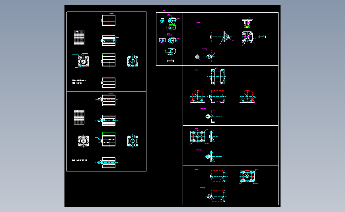Pick the green-topped cylinder section view in the upper-left frame
Image resolution: width=345 pixels, height=212 pixels.
pos(109,60)
